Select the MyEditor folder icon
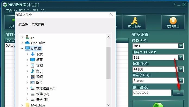This screenshot has width=189, height=107. pos(27,105)
